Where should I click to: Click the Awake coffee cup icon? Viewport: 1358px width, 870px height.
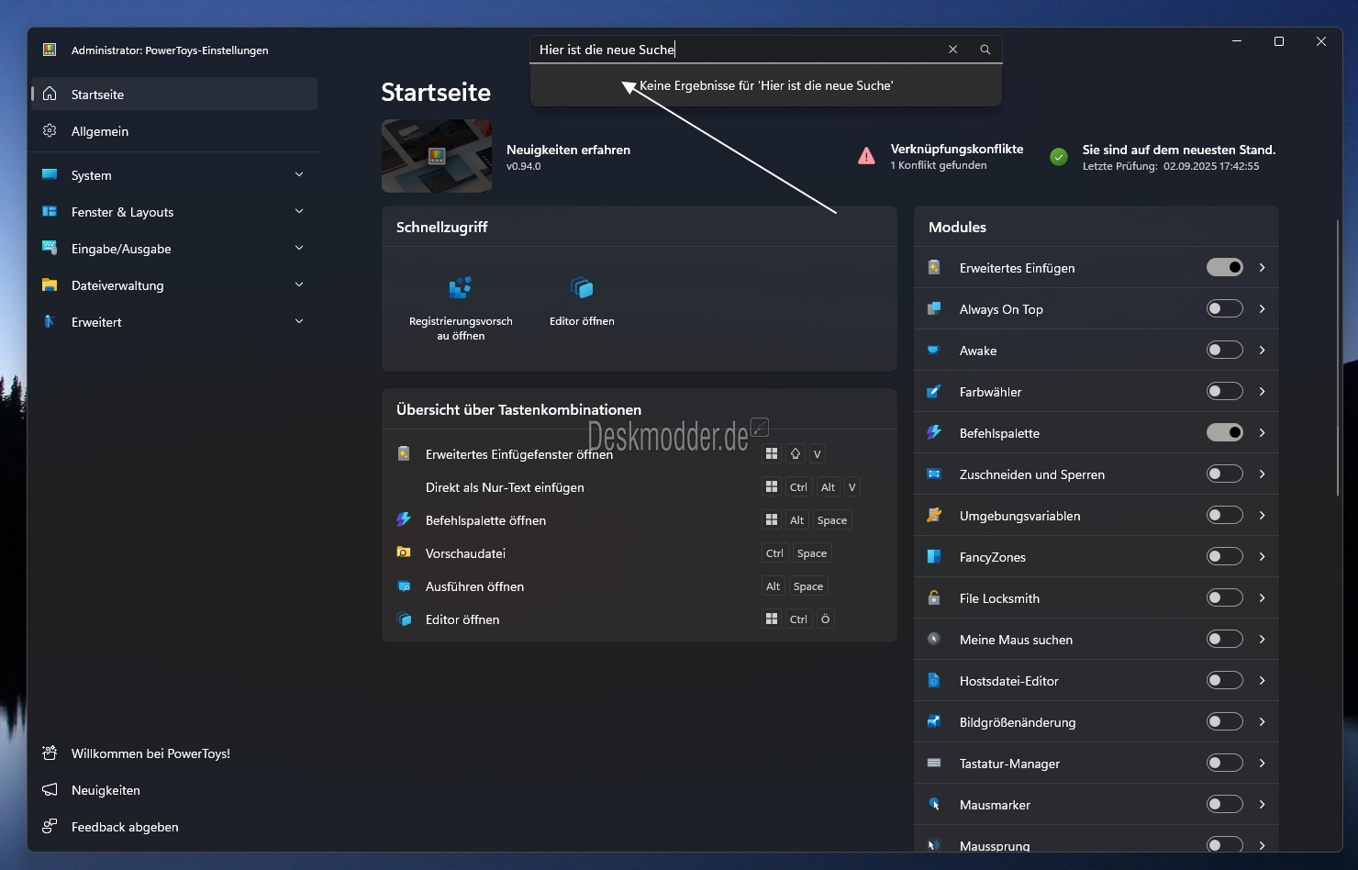pos(934,350)
